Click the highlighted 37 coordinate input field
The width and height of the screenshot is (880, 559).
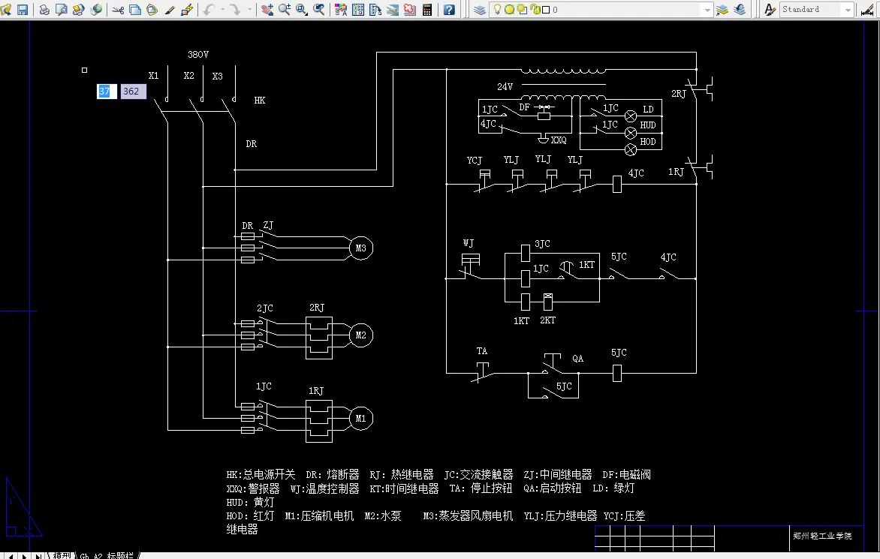107,92
